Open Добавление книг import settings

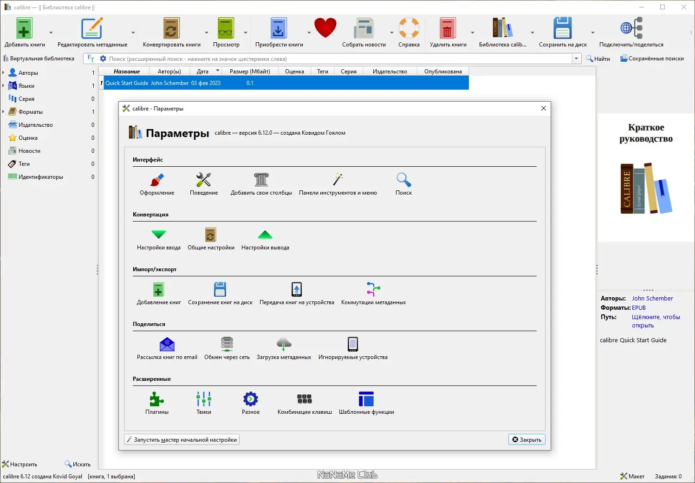point(159,294)
